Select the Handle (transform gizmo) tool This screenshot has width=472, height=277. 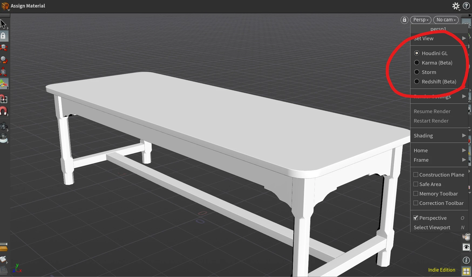pyautogui.click(x=4, y=84)
